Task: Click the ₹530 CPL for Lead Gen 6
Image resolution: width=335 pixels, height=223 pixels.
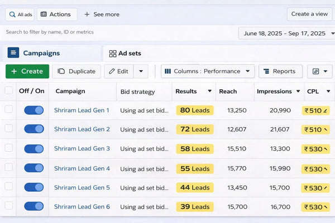Action: tap(315, 207)
